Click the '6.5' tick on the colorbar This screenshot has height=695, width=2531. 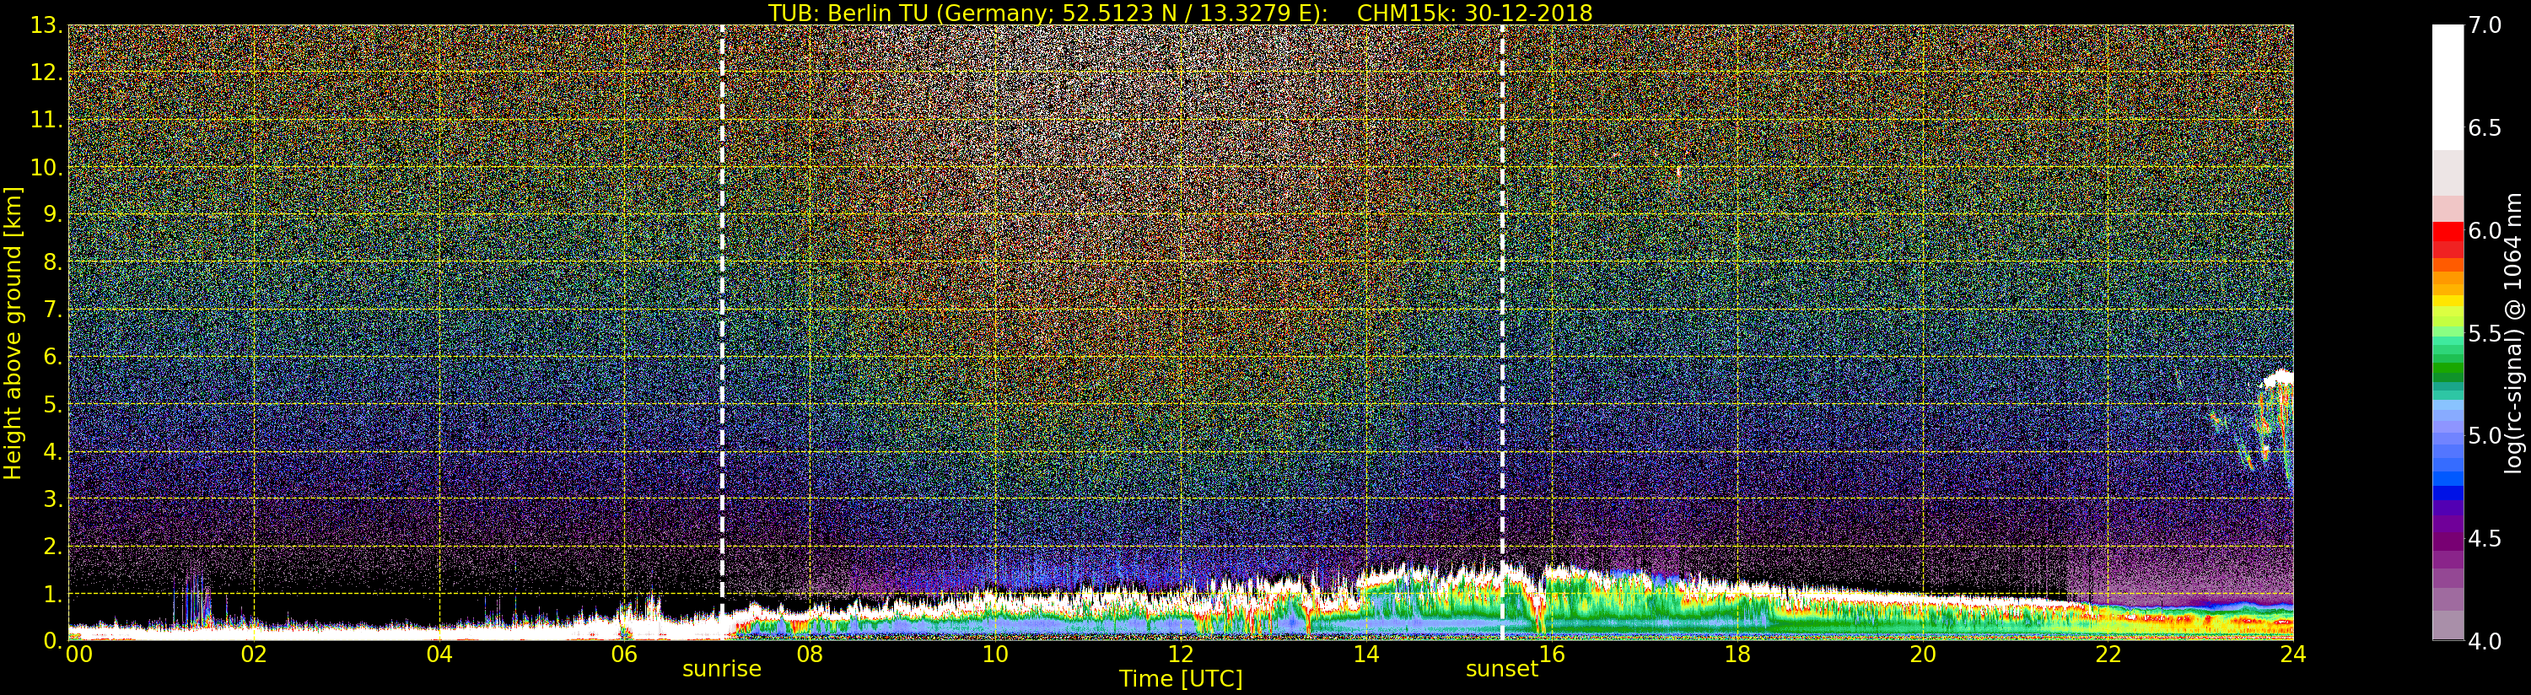[x=2485, y=128]
